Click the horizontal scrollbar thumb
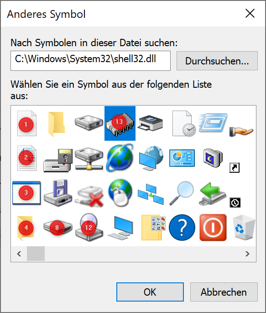 click(36, 254)
